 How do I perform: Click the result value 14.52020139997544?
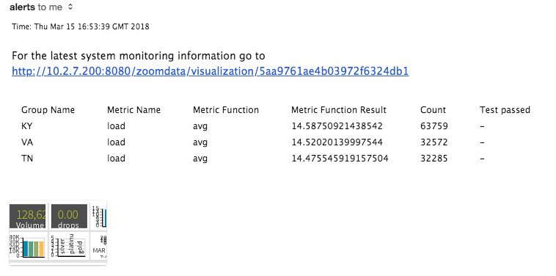click(337, 142)
